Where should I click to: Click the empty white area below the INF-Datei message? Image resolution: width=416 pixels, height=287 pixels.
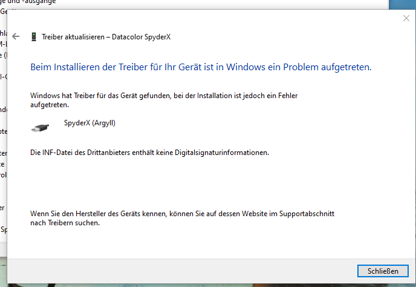[181, 182]
